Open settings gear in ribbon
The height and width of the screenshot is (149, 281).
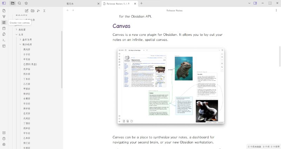(x=4, y=144)
